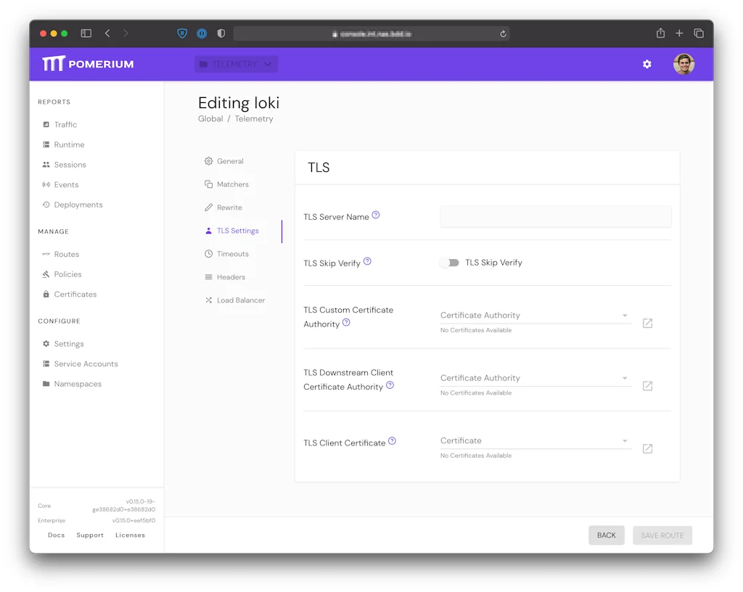
Task: Click help icon next to TLS Server Name
Action: [x=376, y=215]
